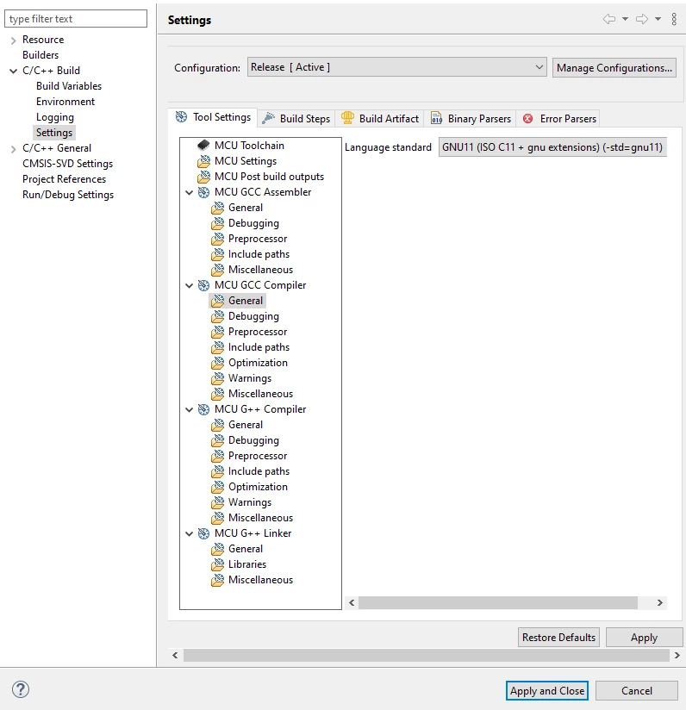Collapse the MCU GCC Assembler node
This screenshot has height=710, width=686.
tap(190, 192)
